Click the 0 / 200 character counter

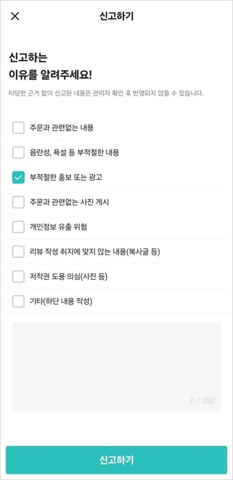point(202,401)
